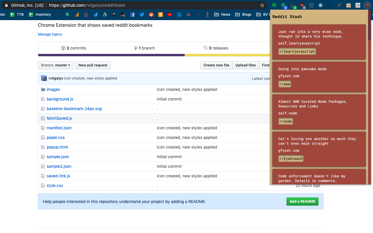Click the r/node tag
Viewport: 373px width, 233px height.
(x=286, y=121)
